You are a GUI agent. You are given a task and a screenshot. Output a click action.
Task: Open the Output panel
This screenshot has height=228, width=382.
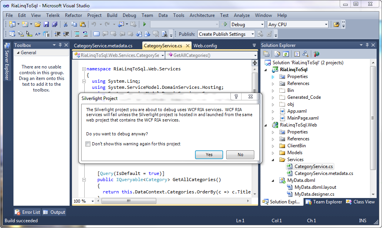(54, 212)
